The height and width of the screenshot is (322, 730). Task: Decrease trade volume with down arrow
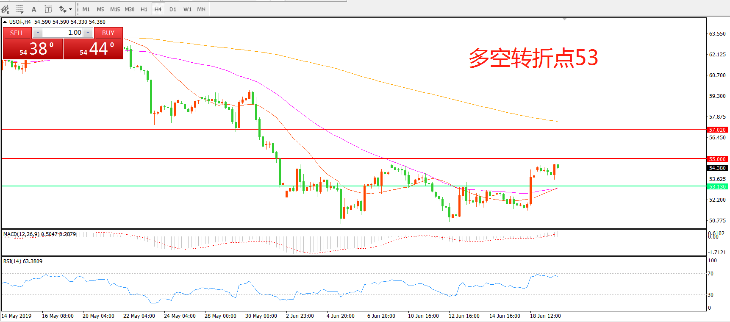click(x=38, y=33)
